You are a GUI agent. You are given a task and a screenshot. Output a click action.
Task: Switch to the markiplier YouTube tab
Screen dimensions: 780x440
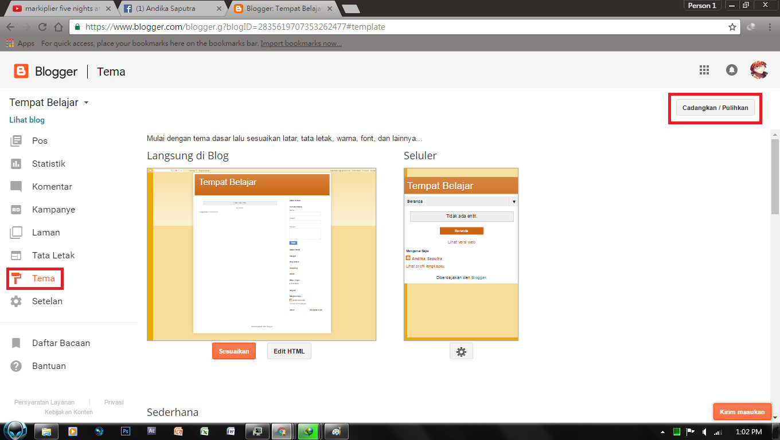point(60,9)
